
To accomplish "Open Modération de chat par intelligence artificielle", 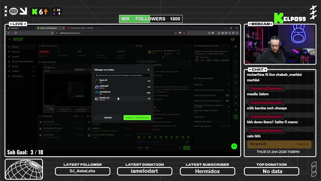I will tap(212, 106).
